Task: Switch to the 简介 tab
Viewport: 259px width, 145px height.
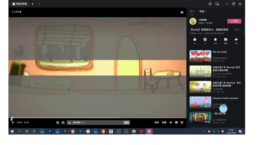Action: (192, 11)
